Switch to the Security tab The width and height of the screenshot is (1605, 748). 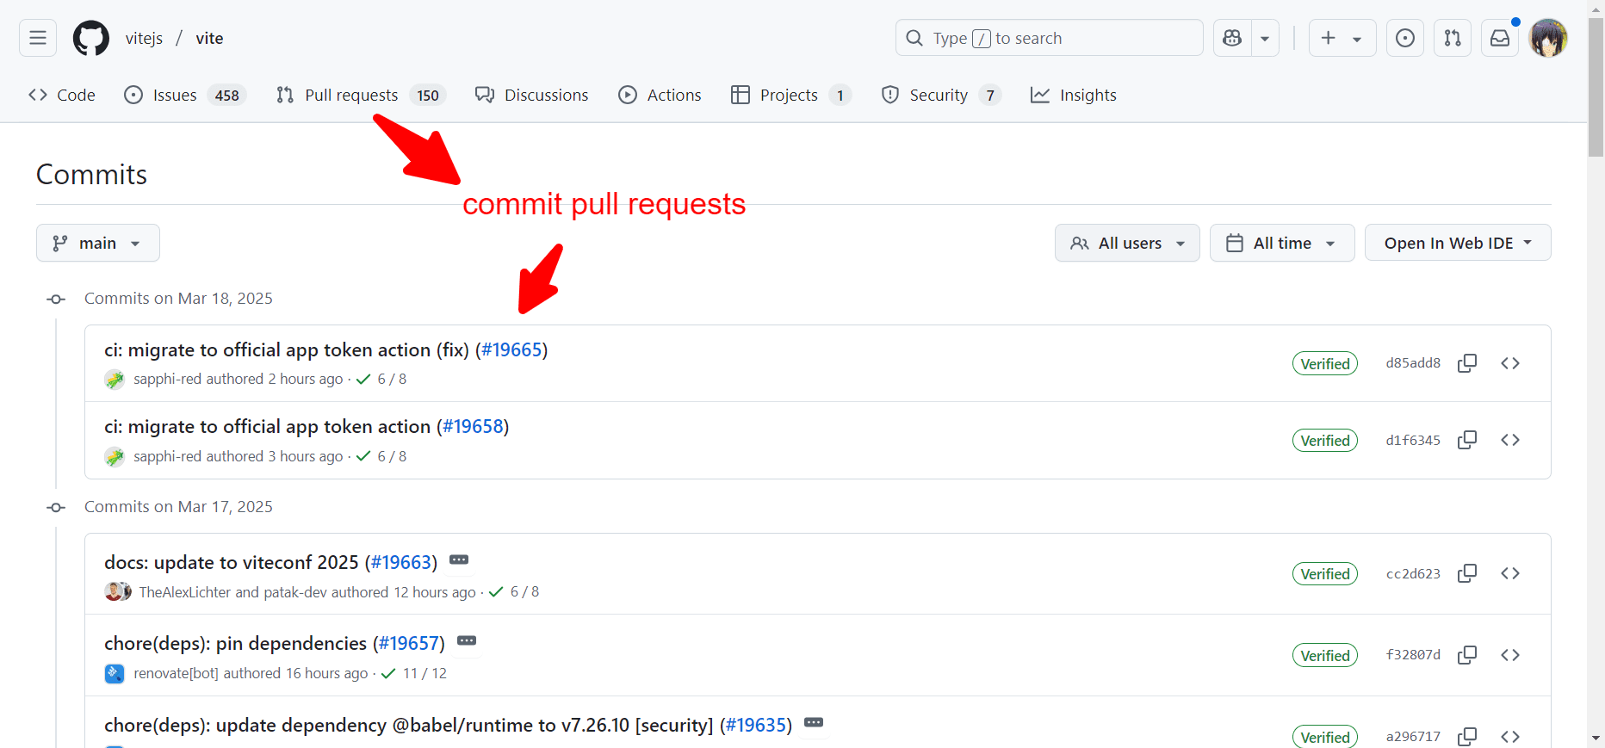point(941,95)
